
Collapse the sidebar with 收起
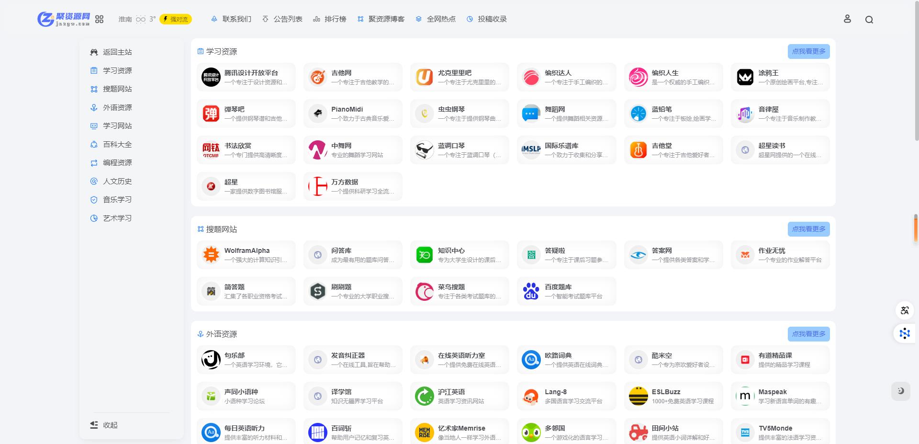(104, 425)
